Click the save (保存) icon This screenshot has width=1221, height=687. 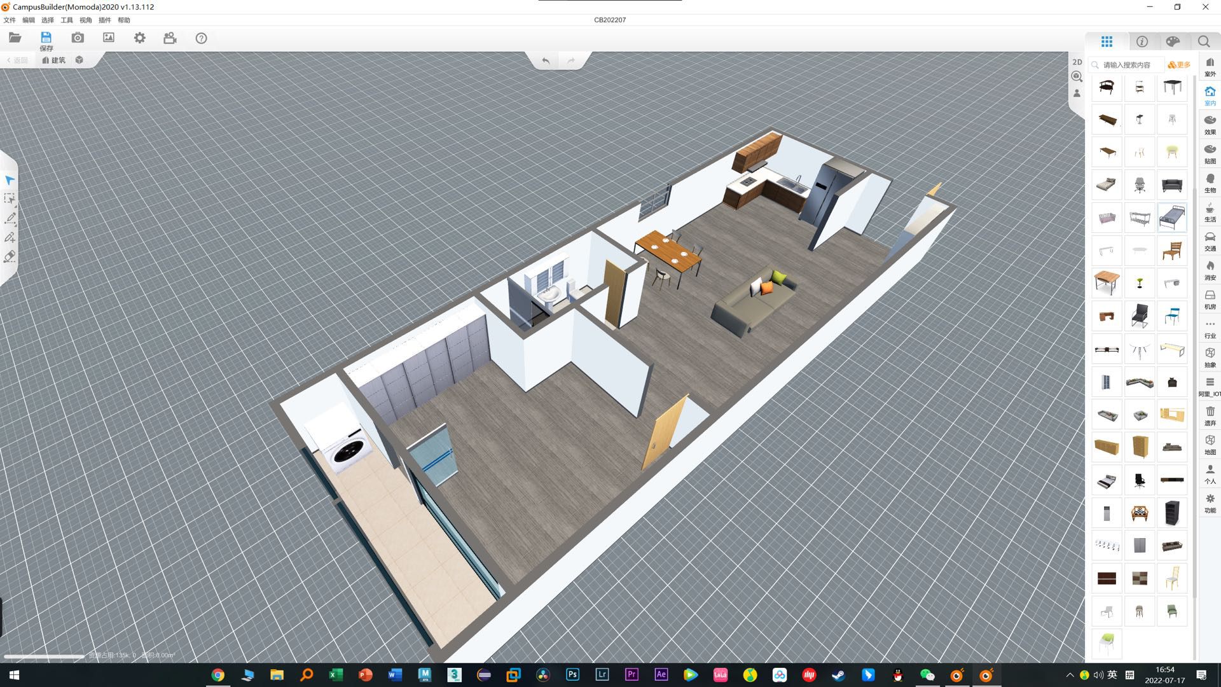46,38
